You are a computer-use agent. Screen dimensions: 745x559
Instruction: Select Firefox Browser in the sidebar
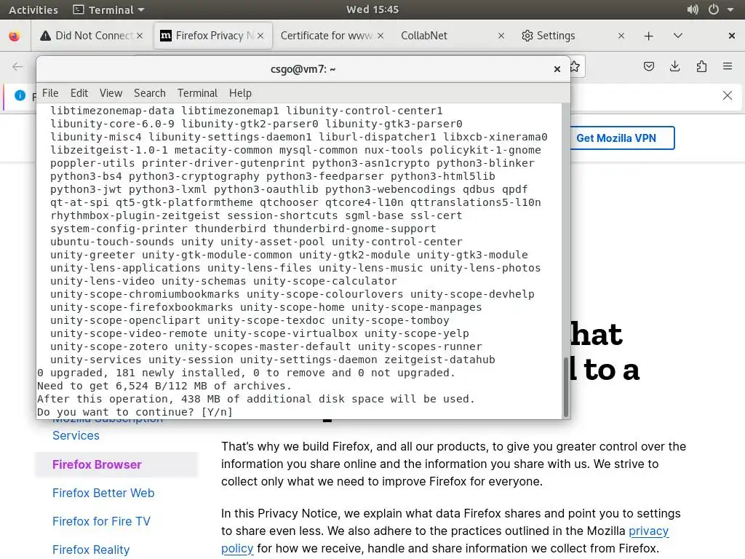[97, 464]
